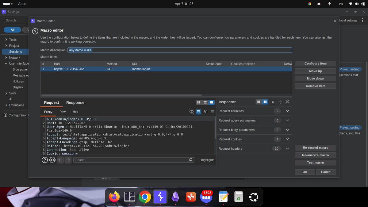Toggle line wrap in request editor
This screenshot has width=368, height=207.
pyautogui.click(x=198, y=112)
